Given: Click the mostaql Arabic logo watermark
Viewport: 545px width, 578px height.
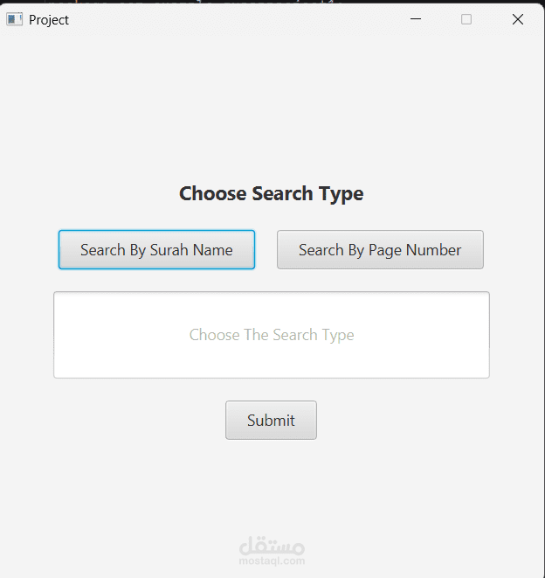Looking at the screenshot, I should tap(272, 545).
